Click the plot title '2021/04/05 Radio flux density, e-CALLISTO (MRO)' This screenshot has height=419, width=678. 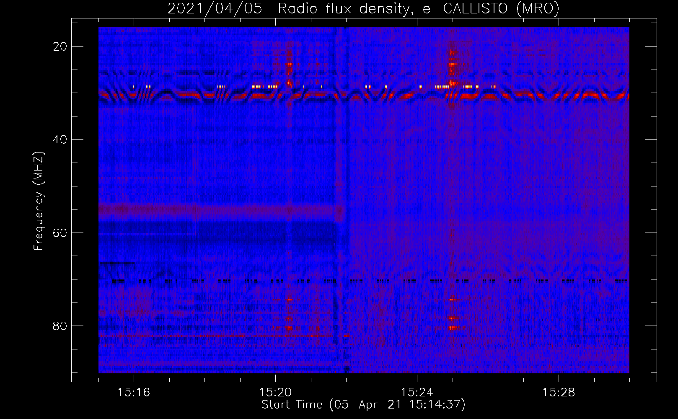coord(363,9)
